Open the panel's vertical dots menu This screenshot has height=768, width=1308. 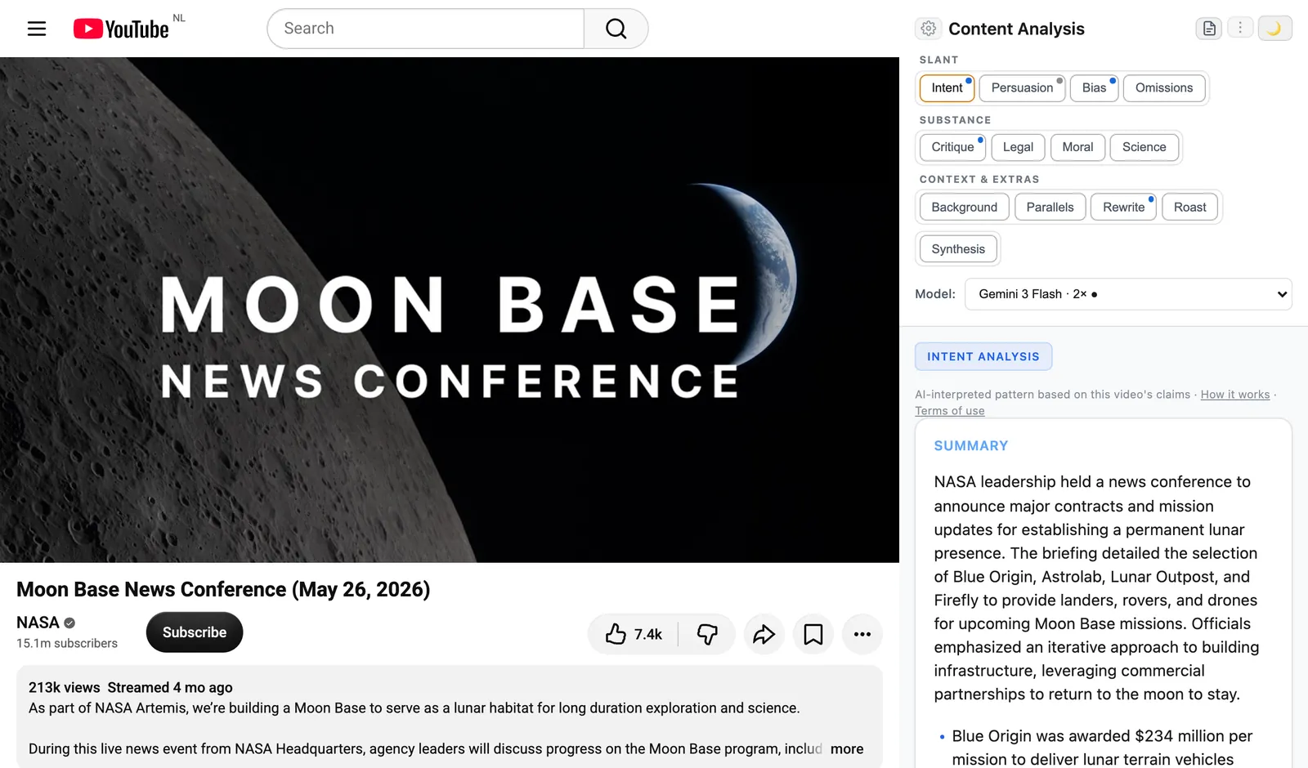(1240, 29)
